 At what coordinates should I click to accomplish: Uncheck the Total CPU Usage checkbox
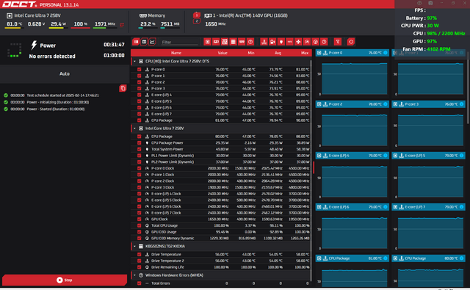139,225
